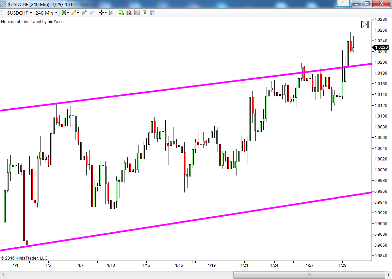The width and height of the screenshot is (392, 279).
Task: Open the chart Properties icon
Action: 153,13
